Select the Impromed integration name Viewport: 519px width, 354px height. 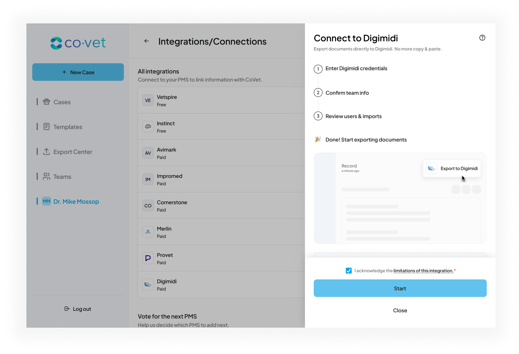click(x=169, y=176)
